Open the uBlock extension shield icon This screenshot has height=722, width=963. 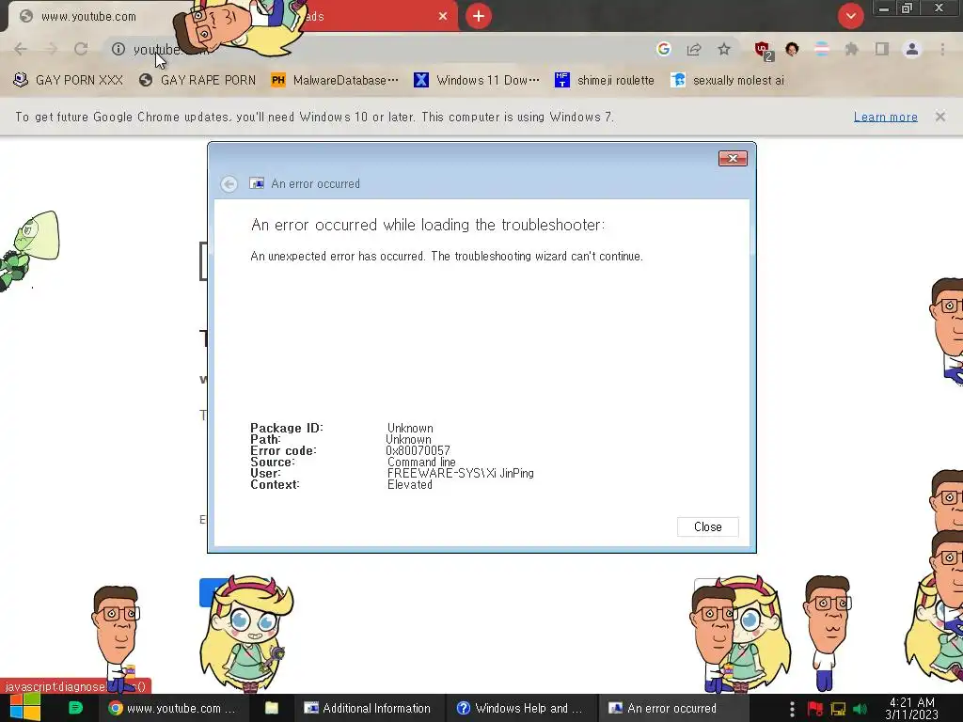(x=763, y=51)
